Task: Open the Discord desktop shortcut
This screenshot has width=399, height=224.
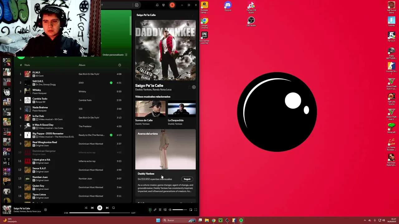Action: (x=228, y=7)
